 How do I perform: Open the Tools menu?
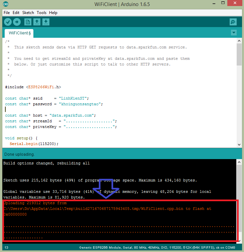(42, 13)
